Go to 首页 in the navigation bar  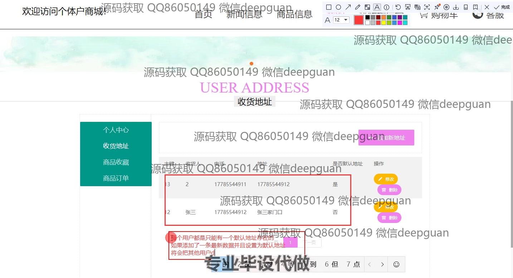click(204, 14)
